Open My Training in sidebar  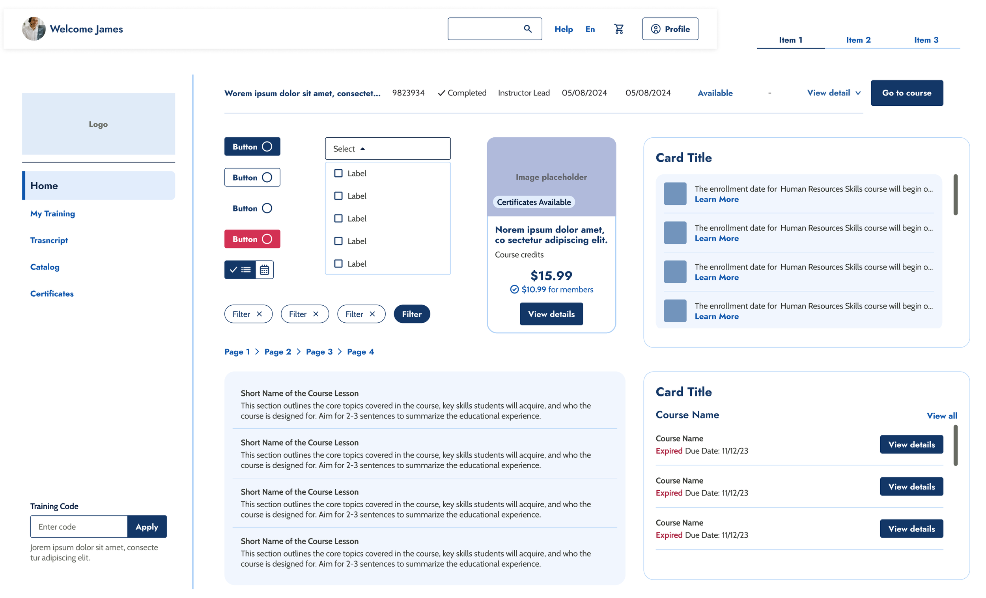click(x=52, y=214)
